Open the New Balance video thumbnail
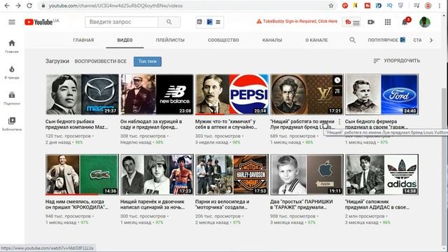 [x=157, y=94]
